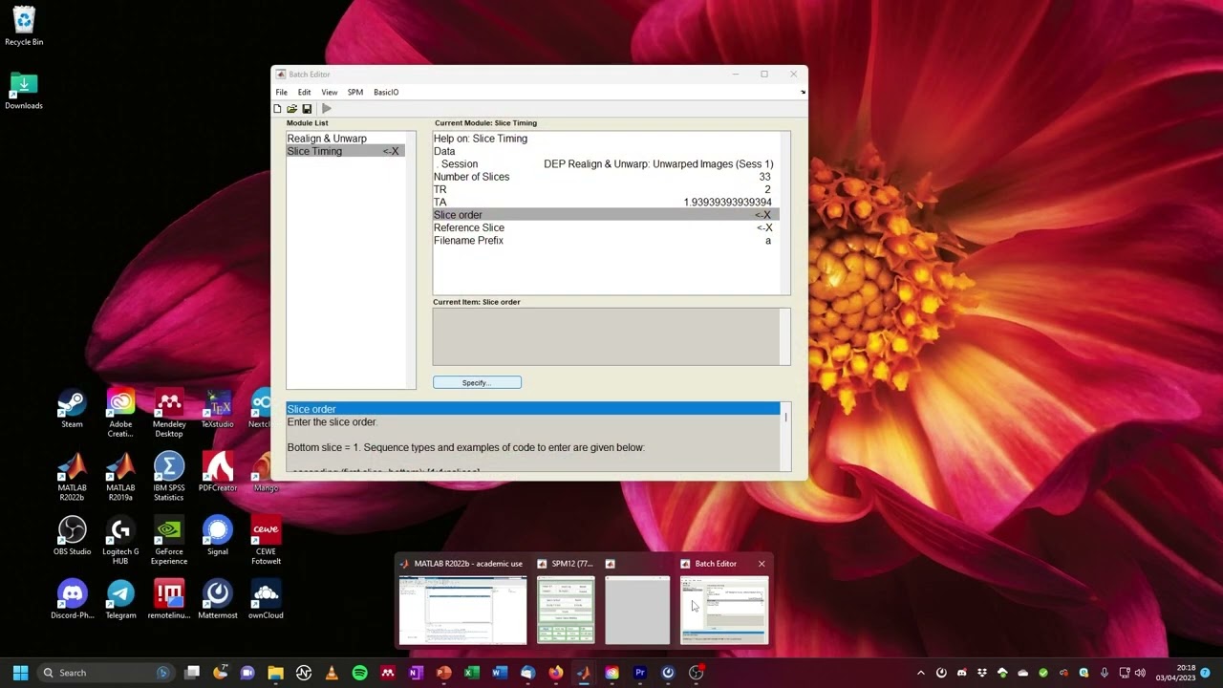Image resolution: width=1223 pixels, height=688 pixels.
Task: Switch to SPM12 window thumbnail
Action: coord(566,610)
